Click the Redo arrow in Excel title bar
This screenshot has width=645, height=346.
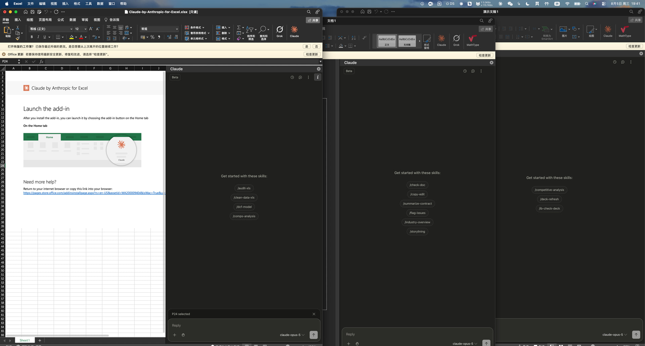click(x=56, y=12)
